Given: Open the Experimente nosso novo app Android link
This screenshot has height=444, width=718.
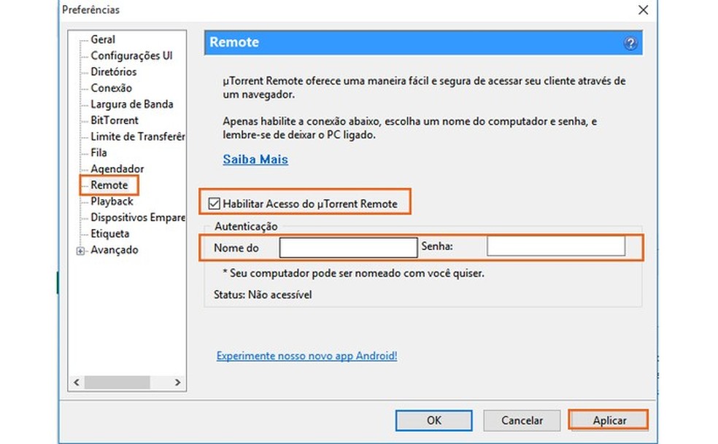Looking at the screenshot, I should (x=306, y=356).
